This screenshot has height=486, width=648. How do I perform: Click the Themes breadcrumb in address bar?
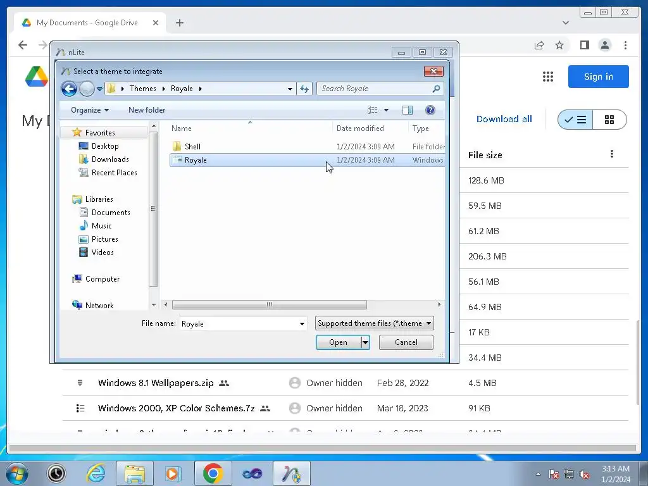[142, 89]
